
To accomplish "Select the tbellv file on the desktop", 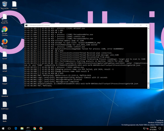I will (x=5, y=118).
